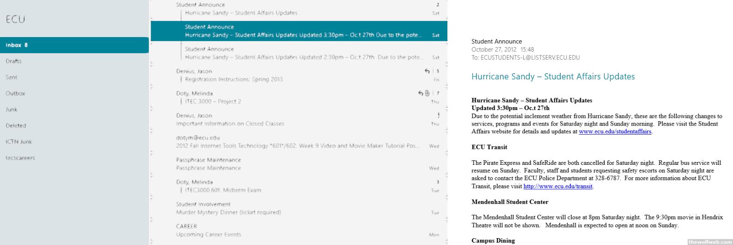Click the replied arrow icon on ITEC 3000 – Project 2
733x245 pixels.
click(421, 93)
